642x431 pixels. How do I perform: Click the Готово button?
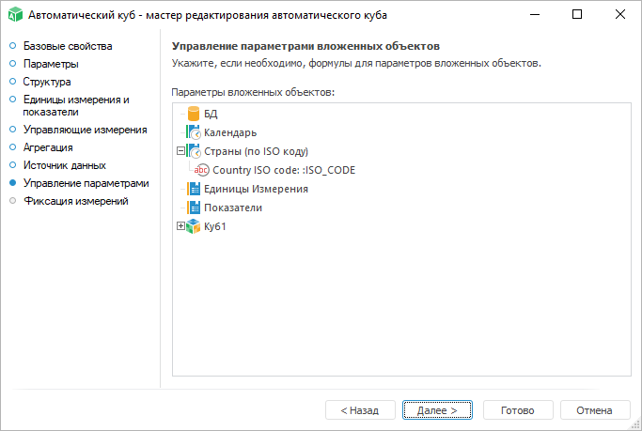[x=517, y=410]
